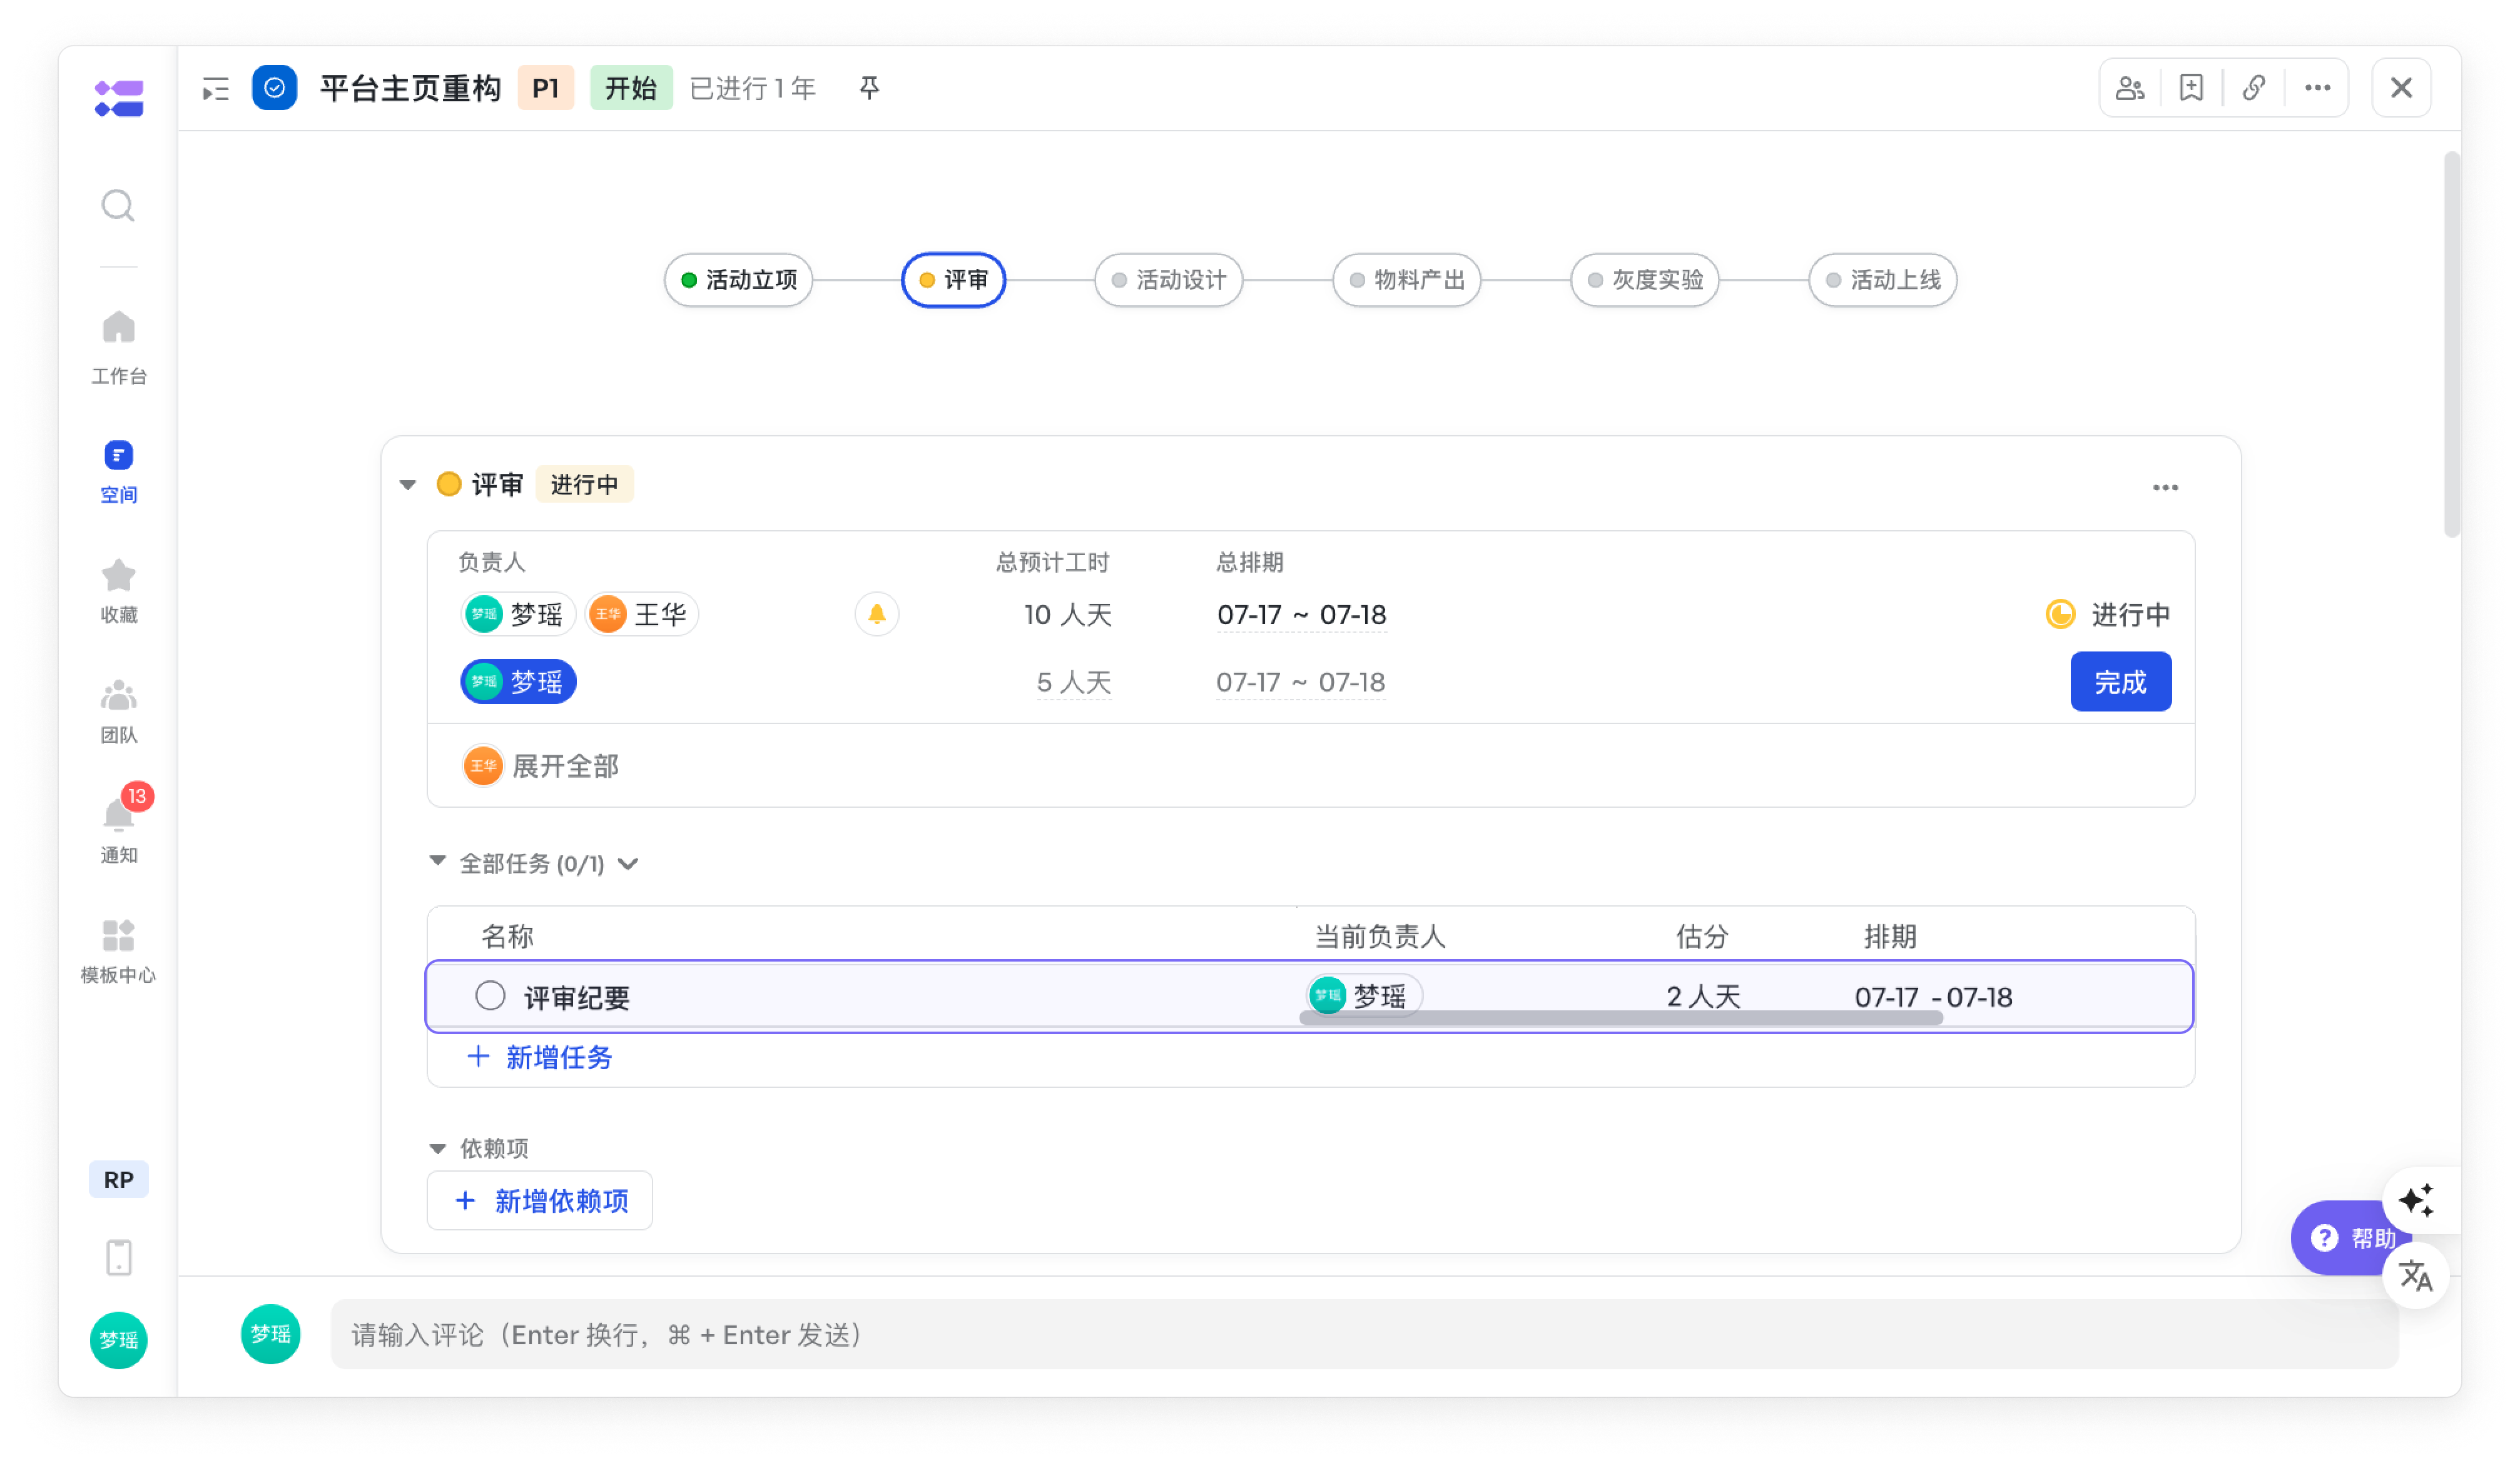Open the 开始 status selector
Viewport: 2520px width, 1468px height.
(x=631, y=88)
